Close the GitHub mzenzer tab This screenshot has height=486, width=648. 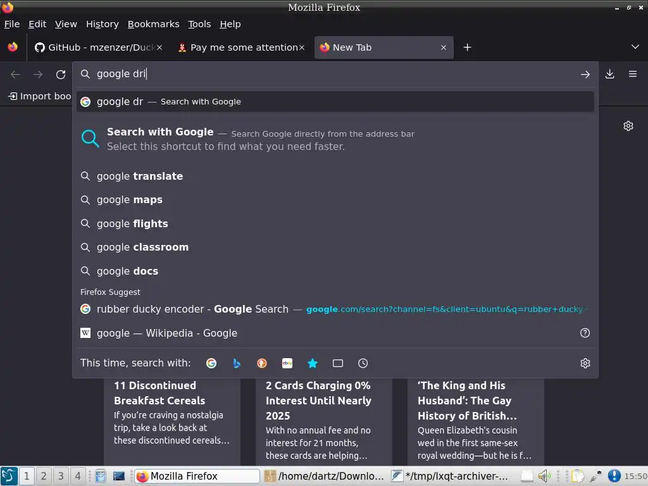pos(159,47)
